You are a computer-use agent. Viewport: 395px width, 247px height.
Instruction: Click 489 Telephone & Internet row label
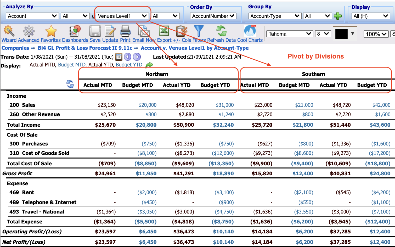point(43,202)
